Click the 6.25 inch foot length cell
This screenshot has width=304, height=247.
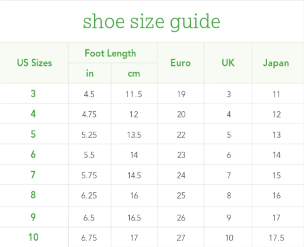[x=89, y=196]
